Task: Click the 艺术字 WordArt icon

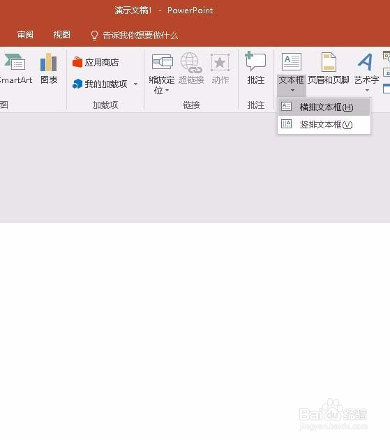Action: pyautogui.click(x=366, y=62)
